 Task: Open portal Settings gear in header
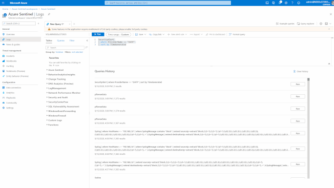pos(286,3)
